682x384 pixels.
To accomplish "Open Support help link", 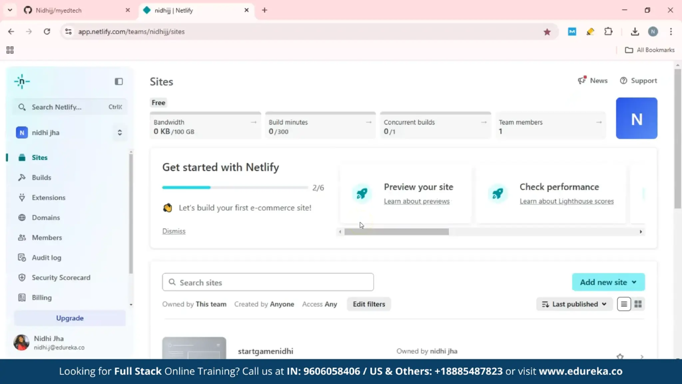I will point(638,81).
